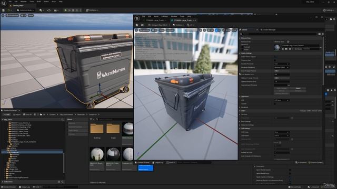Open the Edit menu in the main editor
The height and width of the screenshot is (189, 337).
tap(16, 2)
